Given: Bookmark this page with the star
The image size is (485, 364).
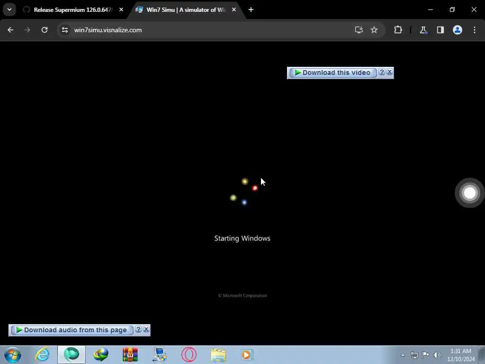Looking at the screenshot, I should pos(374,30).
